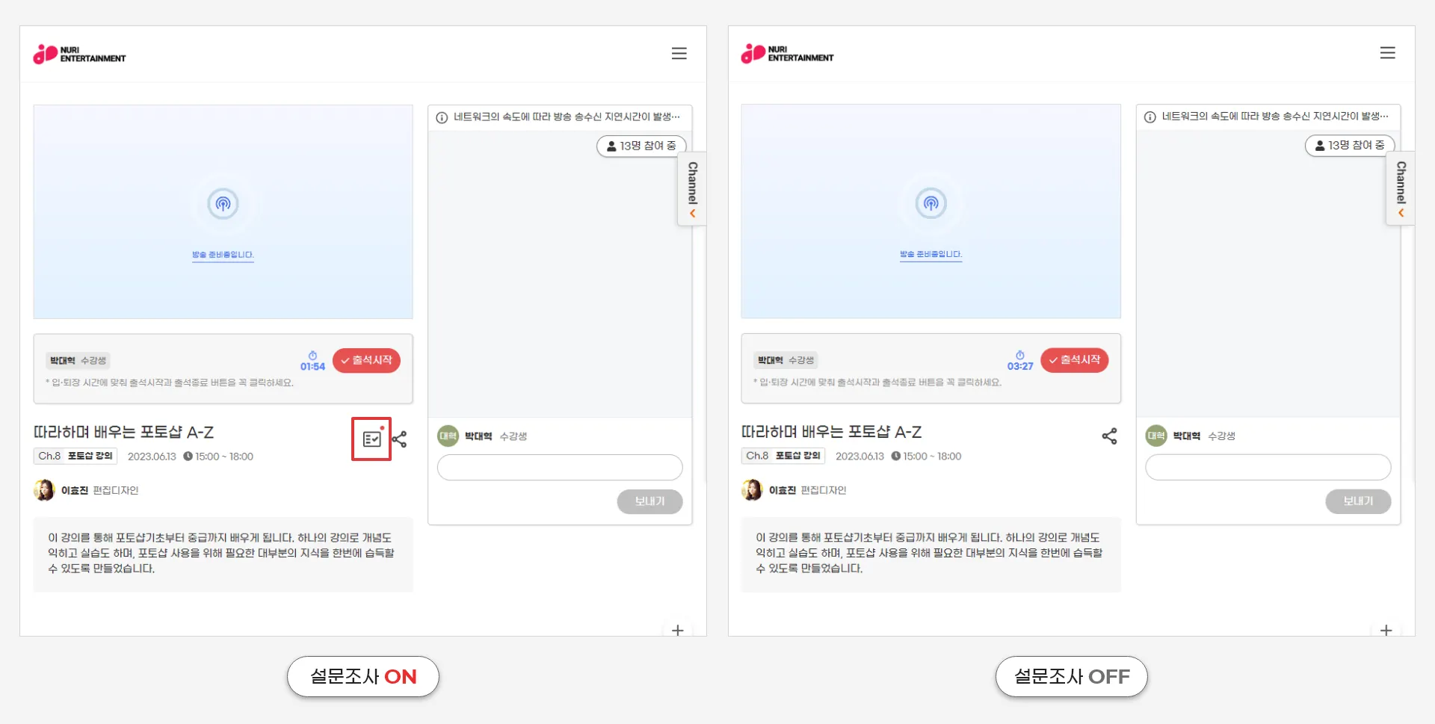The image size is (1435, 724).
Task: Expand plus button at bottom of left panel
Action: click(678, 630)
